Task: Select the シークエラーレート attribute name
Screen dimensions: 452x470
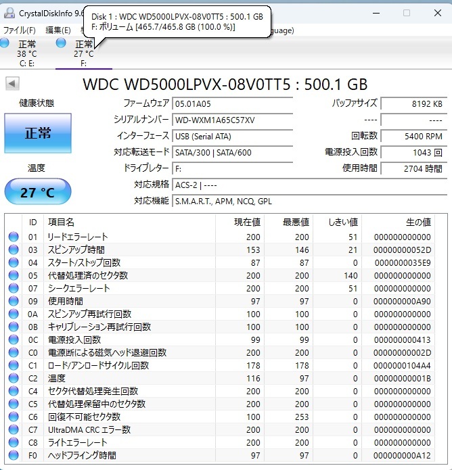Action: (79, 288)
